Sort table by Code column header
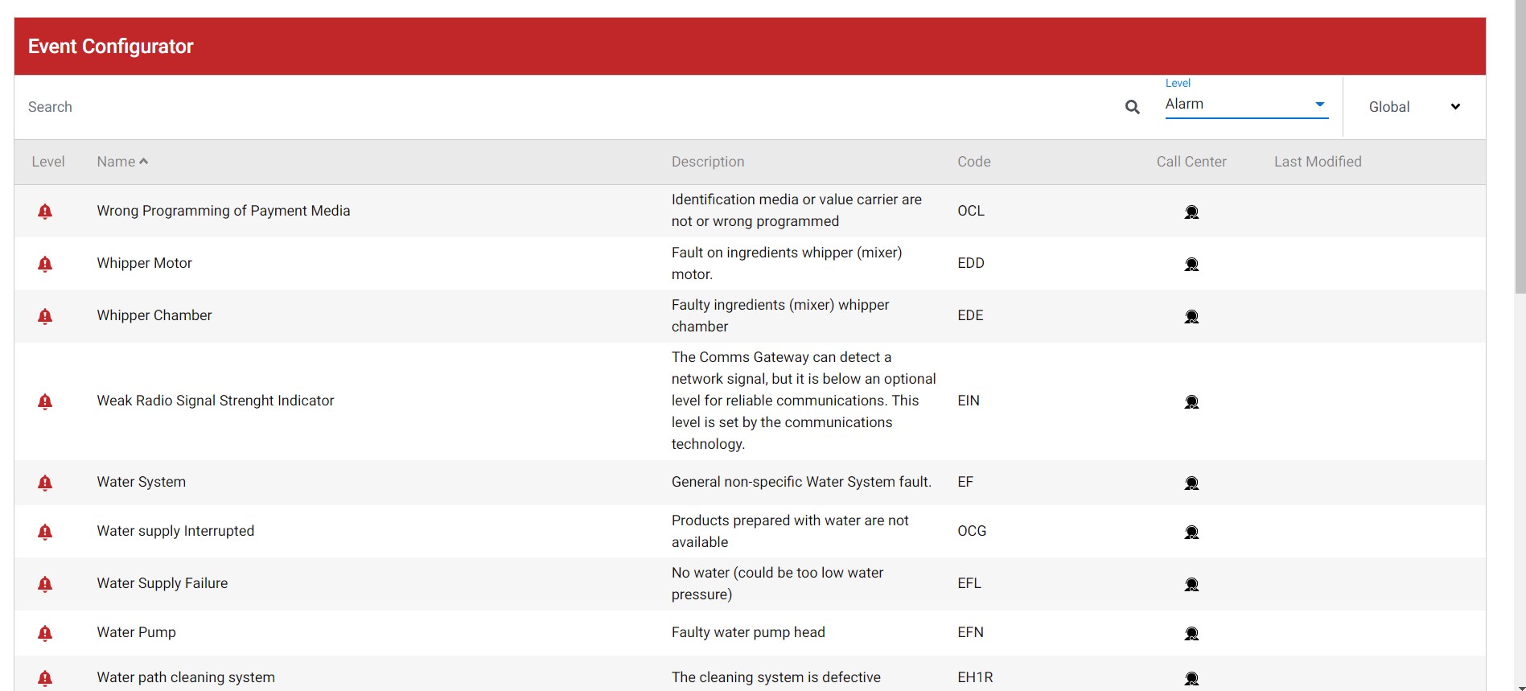This screenshot has height=691, width=1526. tap(973, 162)
